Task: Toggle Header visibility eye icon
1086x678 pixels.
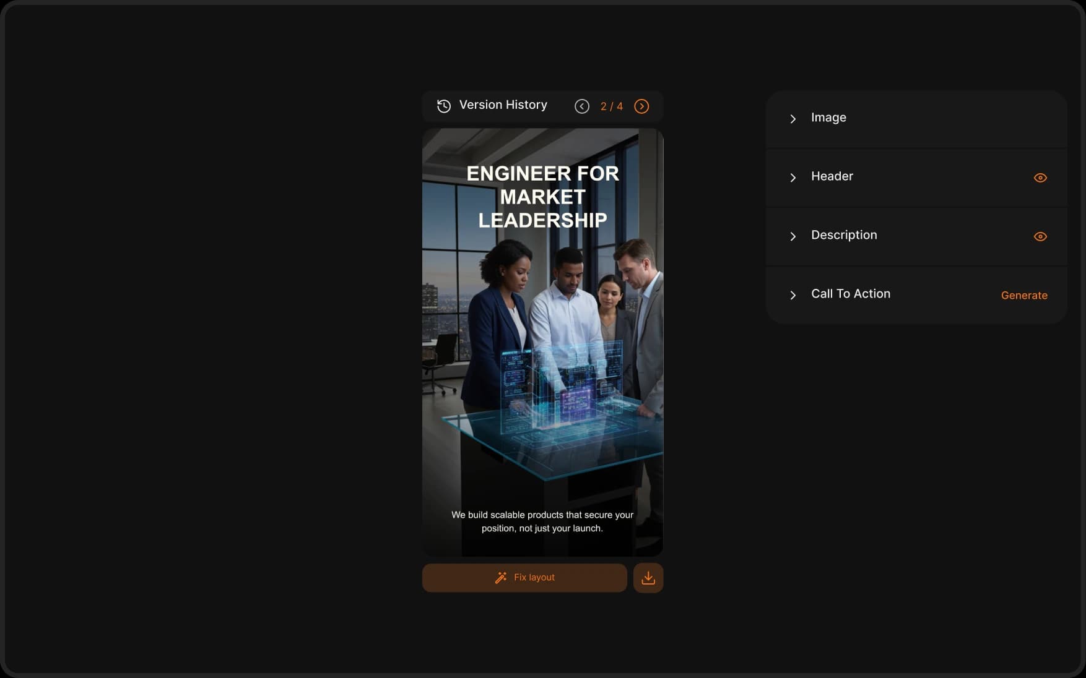Action: (1040, 178)
